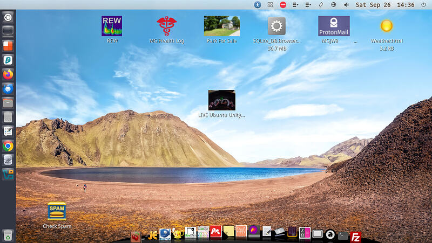Open the Files manager in launcher
The width and height of the screenshot is (432, 243).
point(8,103)
